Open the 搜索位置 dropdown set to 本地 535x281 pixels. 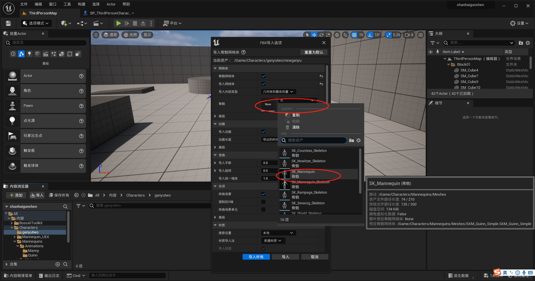pos(278,233)
